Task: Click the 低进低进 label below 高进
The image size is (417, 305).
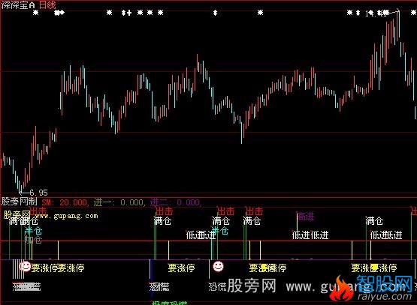Action: [310, 235]
